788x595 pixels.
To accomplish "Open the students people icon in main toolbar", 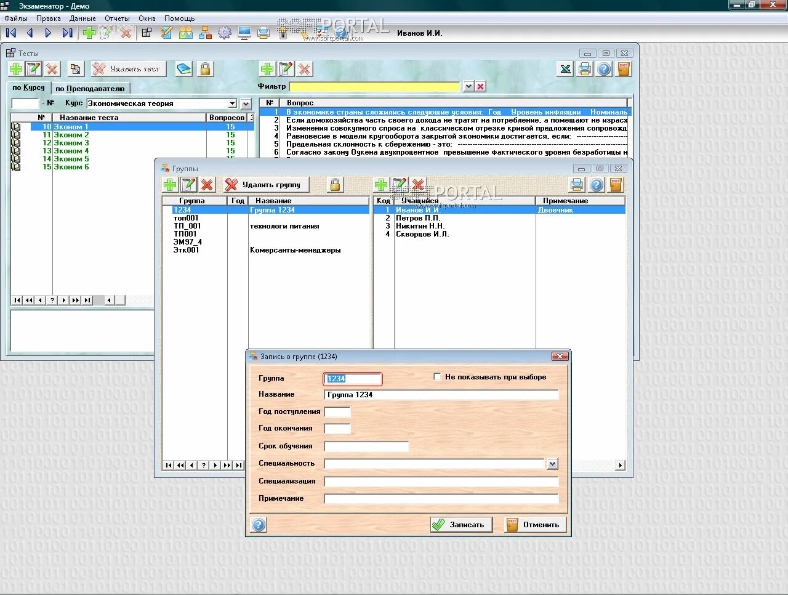I will [x=185, y=33].
